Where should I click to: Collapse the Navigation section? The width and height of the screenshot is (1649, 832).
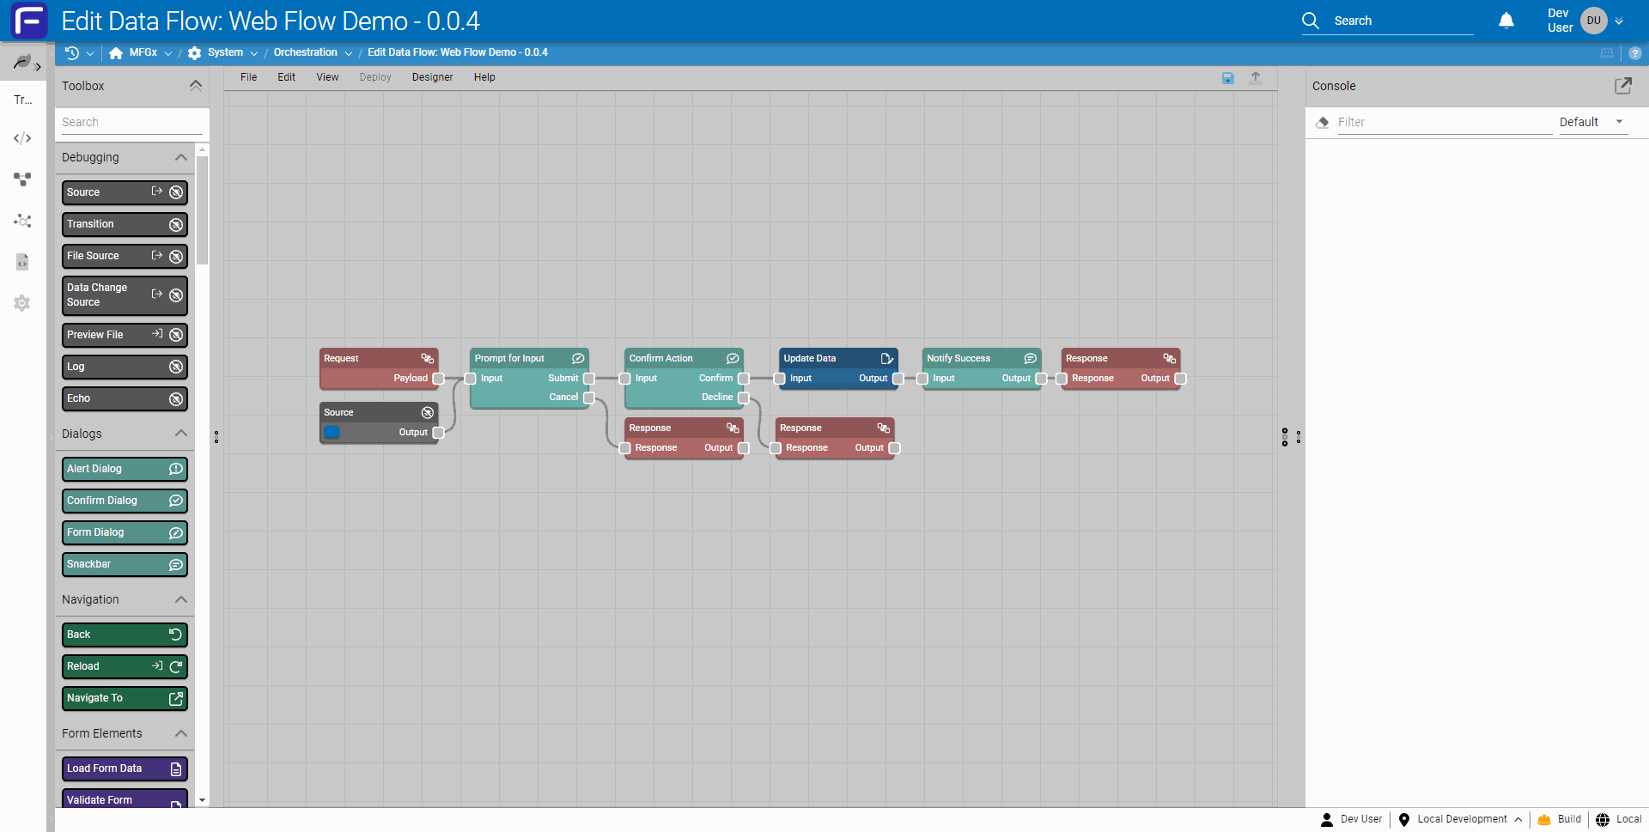pos(181,599)
